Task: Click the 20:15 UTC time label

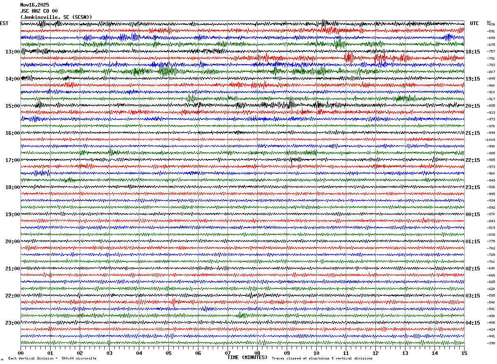Action: tap(473, 106)
